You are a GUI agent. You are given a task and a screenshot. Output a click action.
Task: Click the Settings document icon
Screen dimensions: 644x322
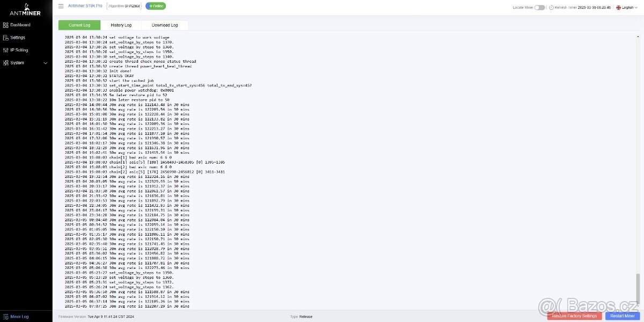[6, 38]
